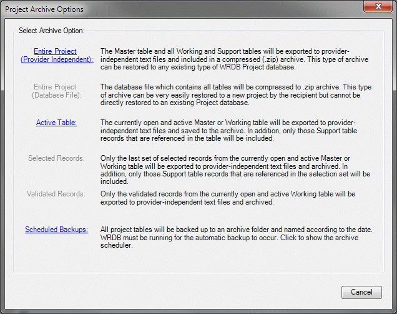Click the '(Provider Independent):' line of the first link

[56, 59]
